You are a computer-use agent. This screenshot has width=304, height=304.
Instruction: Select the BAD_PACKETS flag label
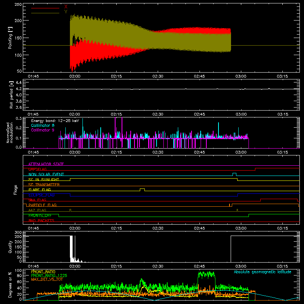[41, 220]
